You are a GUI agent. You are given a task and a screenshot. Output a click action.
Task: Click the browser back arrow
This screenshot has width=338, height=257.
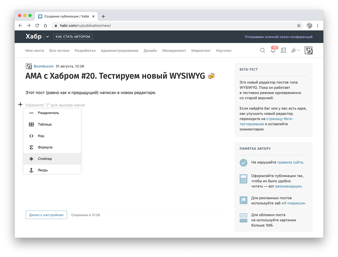click(20, 26)
